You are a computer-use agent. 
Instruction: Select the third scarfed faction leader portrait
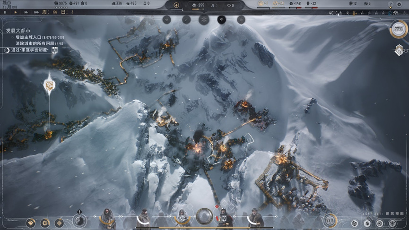(182, 218)
